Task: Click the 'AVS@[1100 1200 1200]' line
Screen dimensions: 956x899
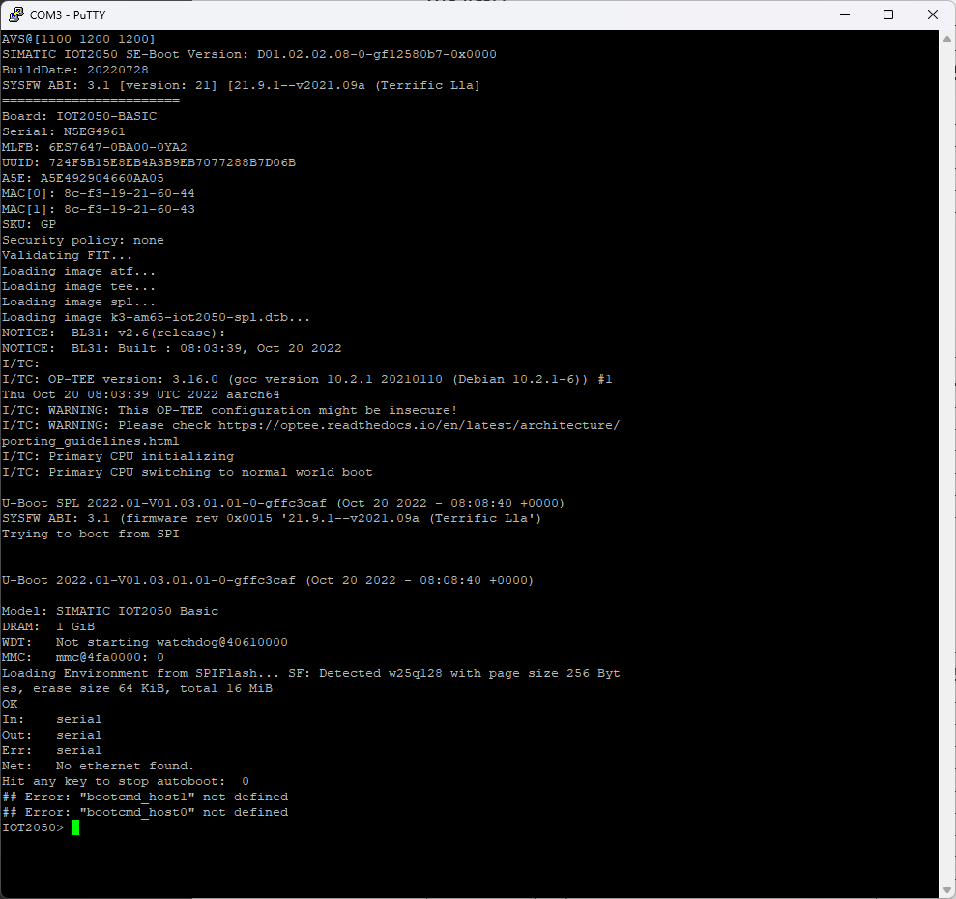Action: (x=78, y=39)
